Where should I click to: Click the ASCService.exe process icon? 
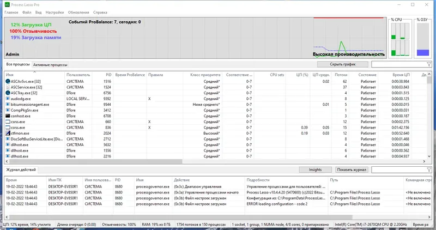pos(8,87)
